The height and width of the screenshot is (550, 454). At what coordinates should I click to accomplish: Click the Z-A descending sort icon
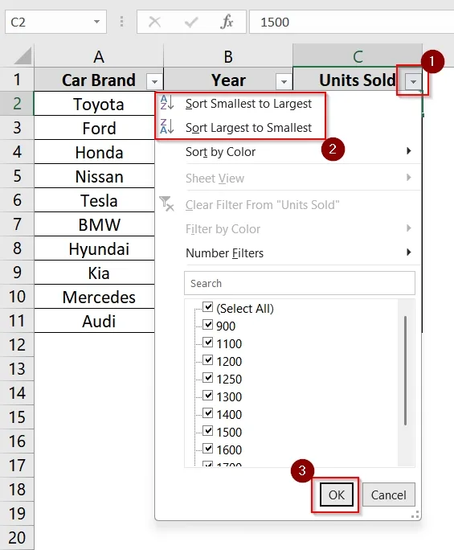click(x=166, y=126)
